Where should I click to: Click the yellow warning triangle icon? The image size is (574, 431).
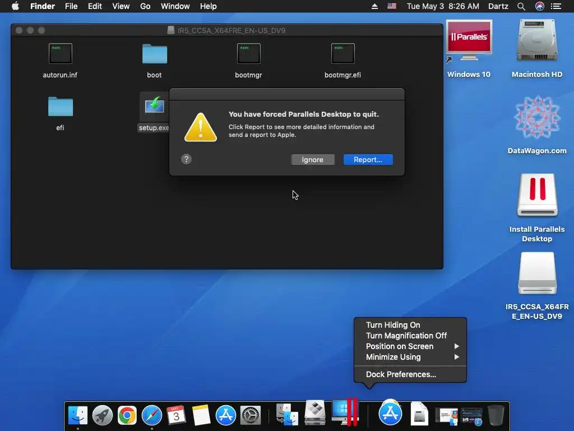tap(201, 127)
